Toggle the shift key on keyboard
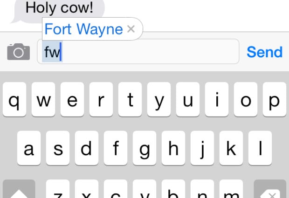 (19, 189)
